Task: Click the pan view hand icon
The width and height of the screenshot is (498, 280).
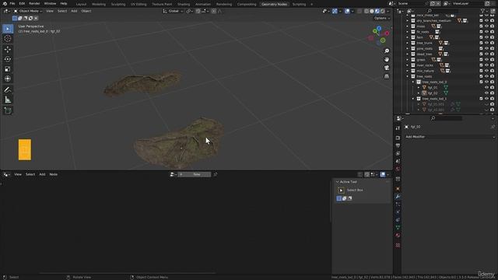Action: (387, 59)
